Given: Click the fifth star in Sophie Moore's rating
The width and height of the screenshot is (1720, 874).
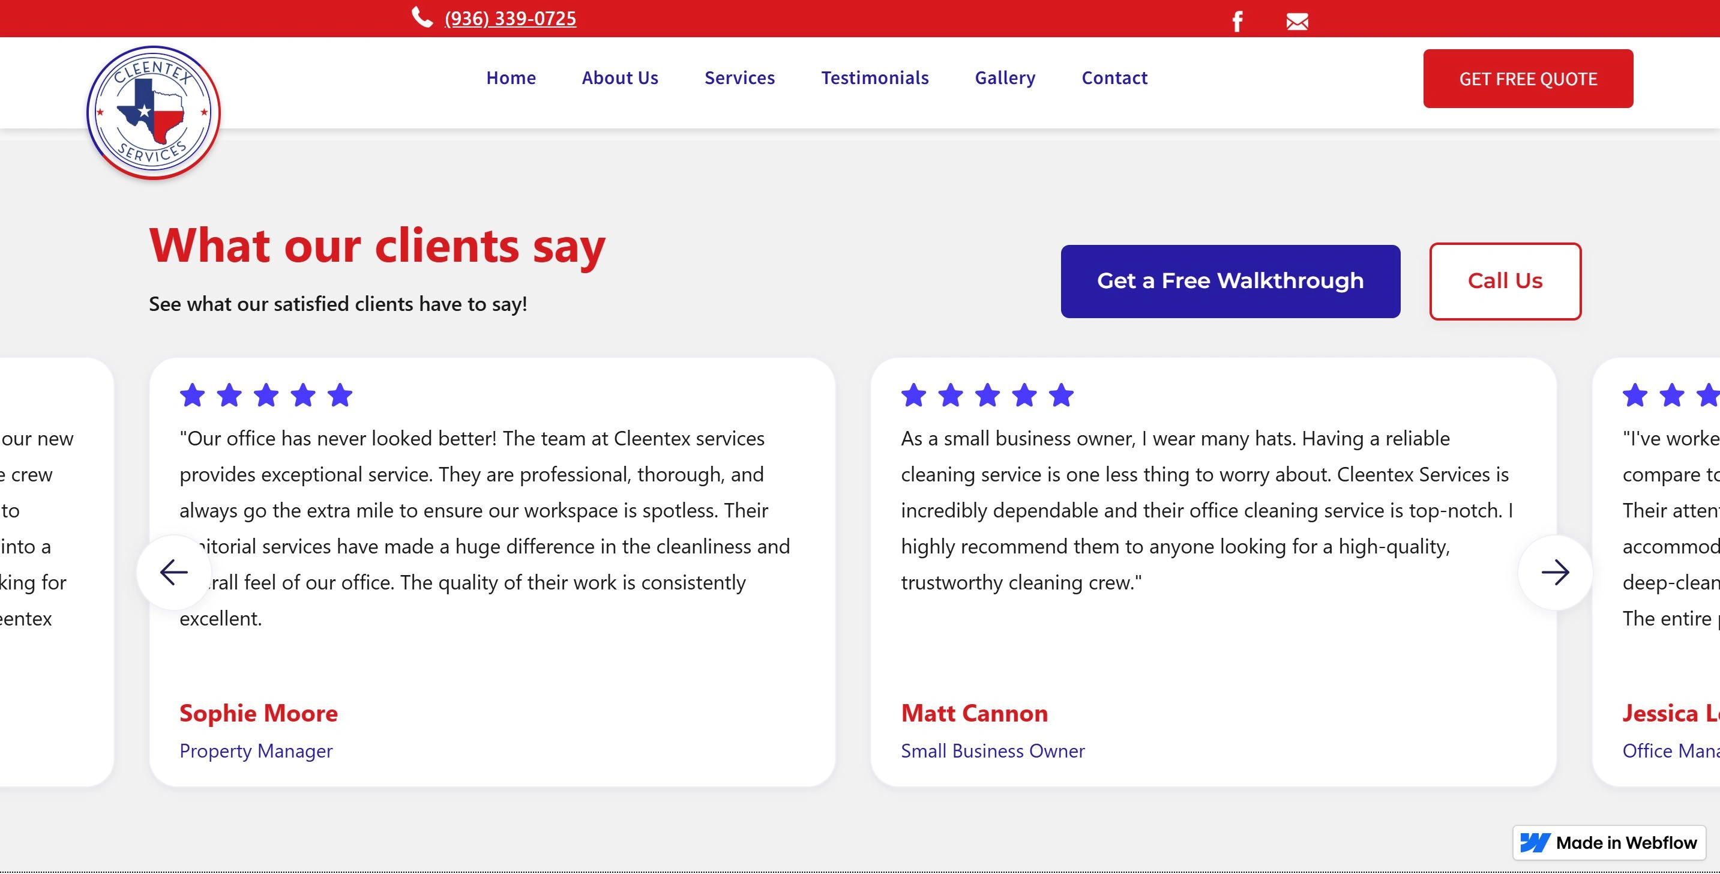Looking at the screenshot, I should [340, 394].
